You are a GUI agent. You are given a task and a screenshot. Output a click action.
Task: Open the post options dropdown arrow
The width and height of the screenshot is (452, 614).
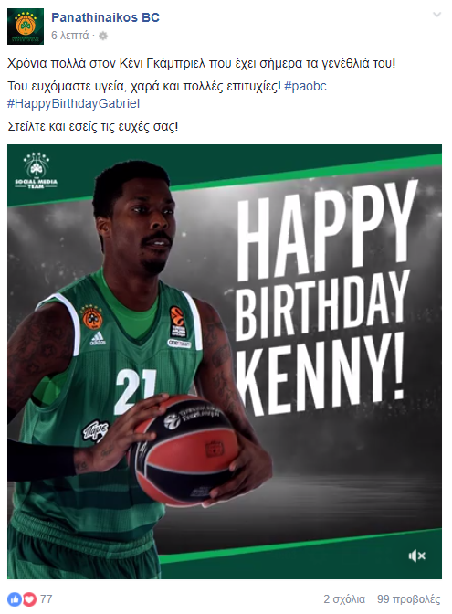436,15
